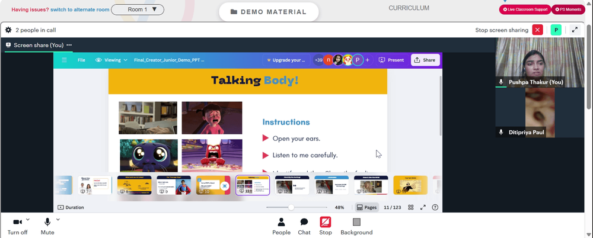This screenshot has width=593, height=238.
Task: Click PS Moments button
Action: 568,9
